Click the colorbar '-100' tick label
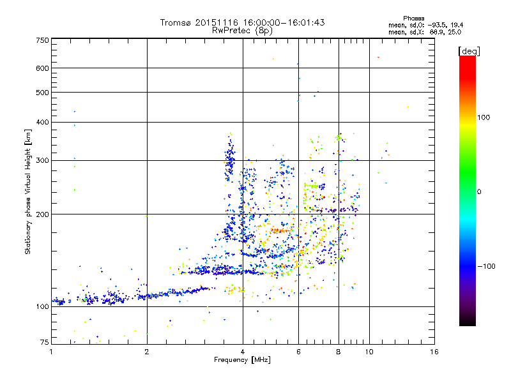The height and width of the screenshot is (383, 511). coord(487,266)
